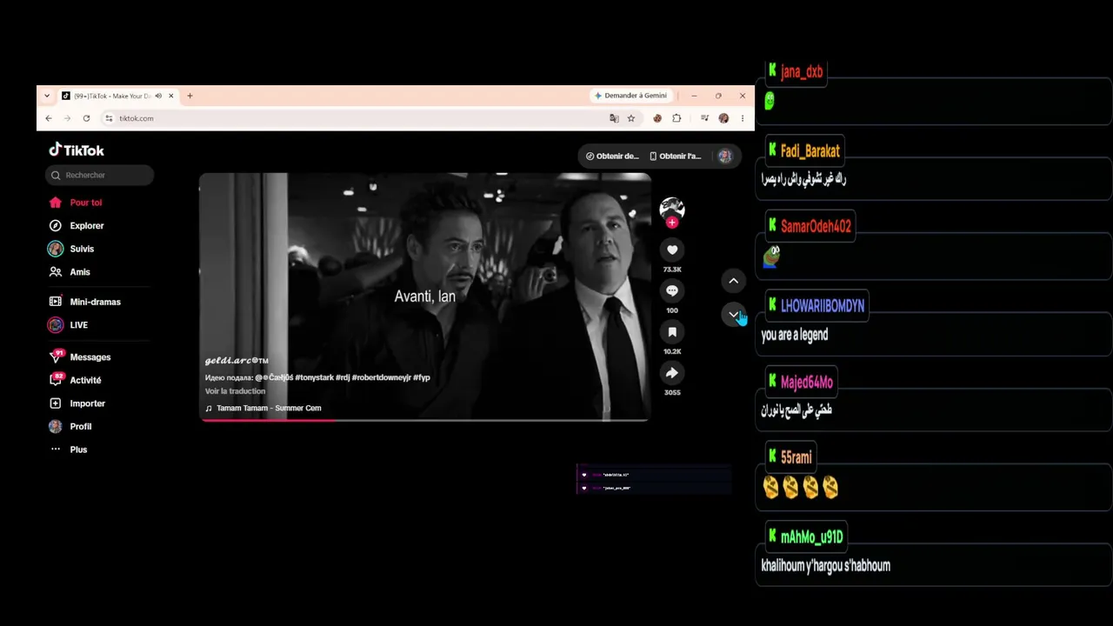Click chat username mAhMo_u91D
The height and width of the screenshot is (626, 1113).
pos(811,537)
